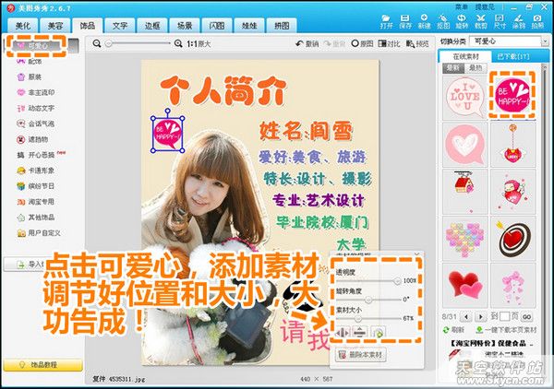Click the page number input box
Viewport: 554px width, 389px height.
point(504,317)
